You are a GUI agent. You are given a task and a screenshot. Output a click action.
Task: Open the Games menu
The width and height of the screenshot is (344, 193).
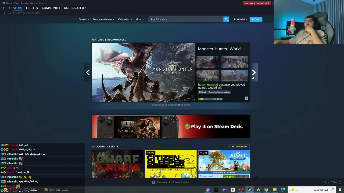point(33,3)
